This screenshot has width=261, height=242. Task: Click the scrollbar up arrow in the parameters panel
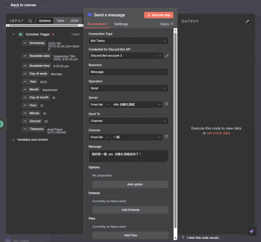(175, 30)
